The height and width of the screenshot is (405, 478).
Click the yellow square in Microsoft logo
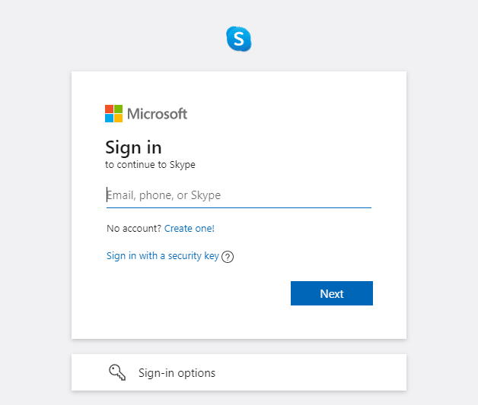click(x=118, y=118)
